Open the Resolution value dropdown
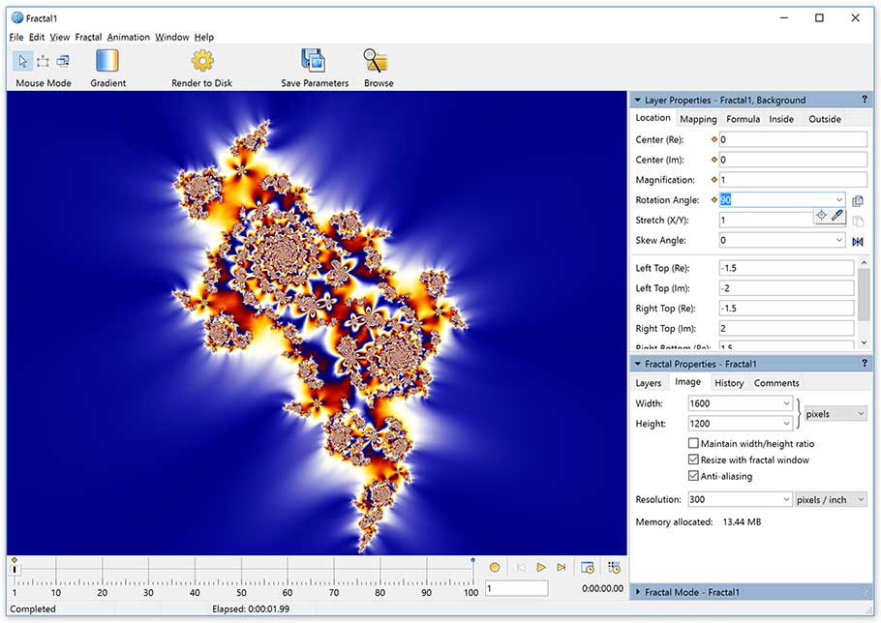The image size is (881, 623). (786, 499)
